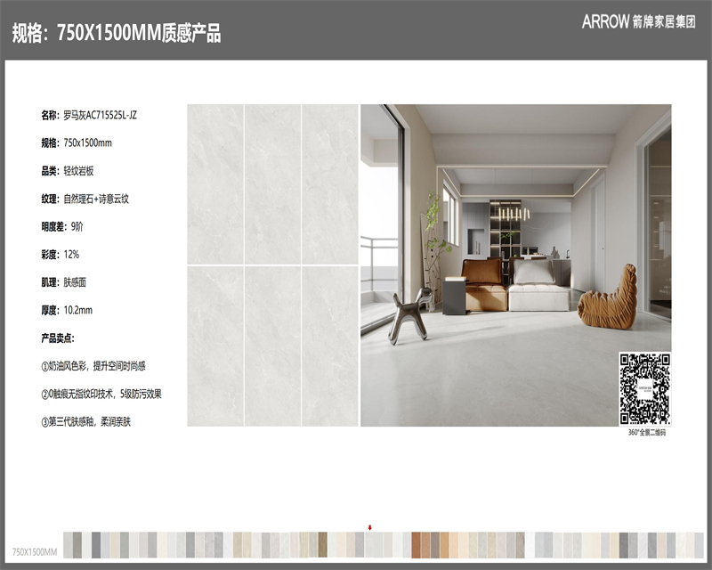Click the 规格：750X1500MM质感产品 header title
Image resolution: width=712 pixels, height=570 pixels.
coord(116,34)
